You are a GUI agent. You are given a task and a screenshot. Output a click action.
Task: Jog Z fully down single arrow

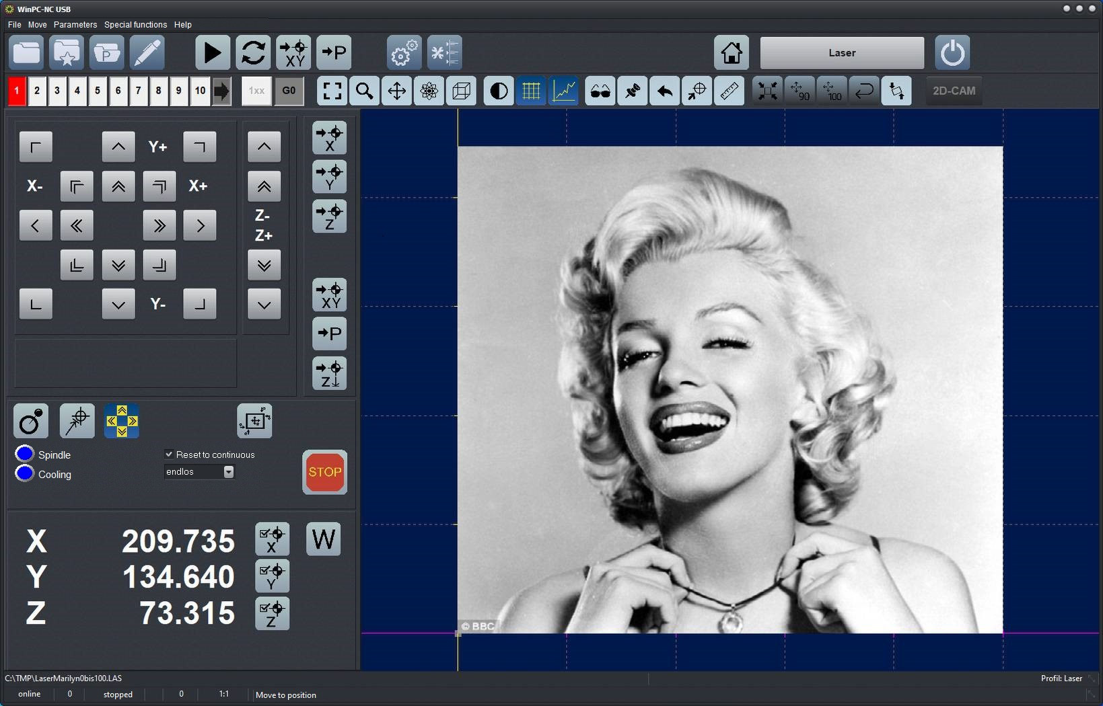(264, 304)
